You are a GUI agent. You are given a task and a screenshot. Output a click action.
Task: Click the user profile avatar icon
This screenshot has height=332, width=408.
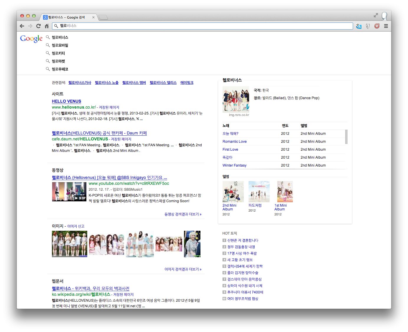tap(384, 16)
